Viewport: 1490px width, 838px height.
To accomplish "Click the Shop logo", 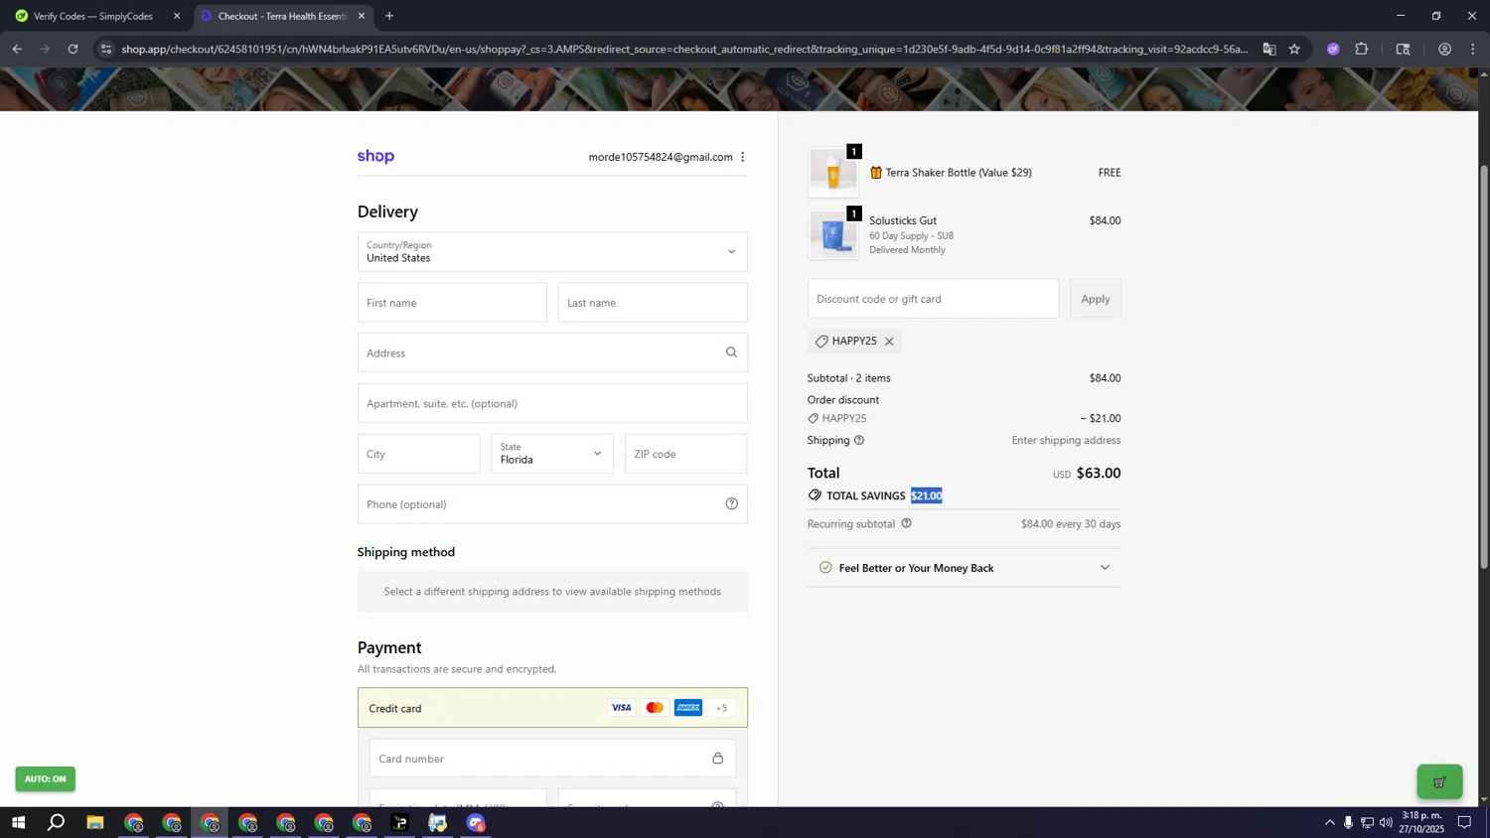I will pyautogui.click(x=375, y=156).
